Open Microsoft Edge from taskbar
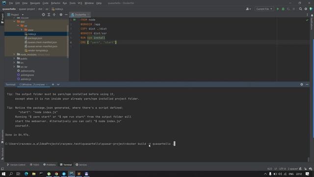Image resolution: width=314 pixels, height=177 pixels. coord(26,174)
